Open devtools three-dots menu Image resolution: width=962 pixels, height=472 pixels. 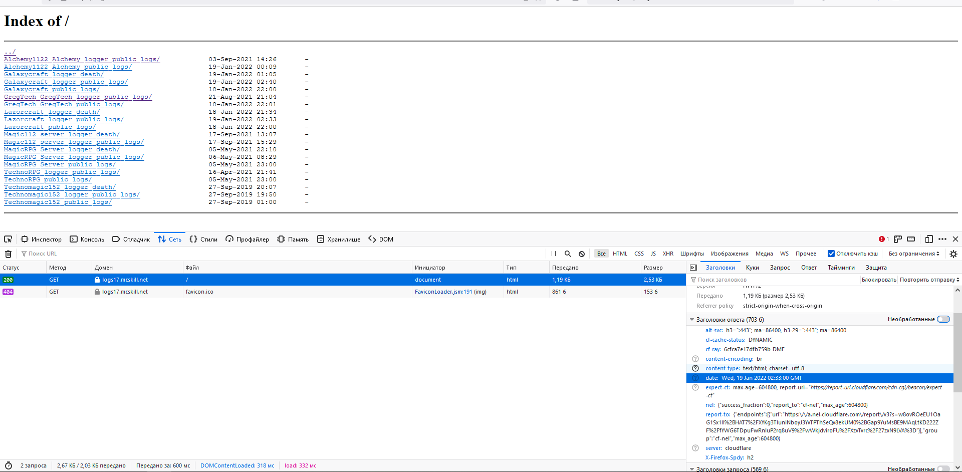[942, 239]
